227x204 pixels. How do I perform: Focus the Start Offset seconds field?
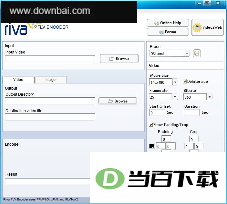[x=157, y=112]
